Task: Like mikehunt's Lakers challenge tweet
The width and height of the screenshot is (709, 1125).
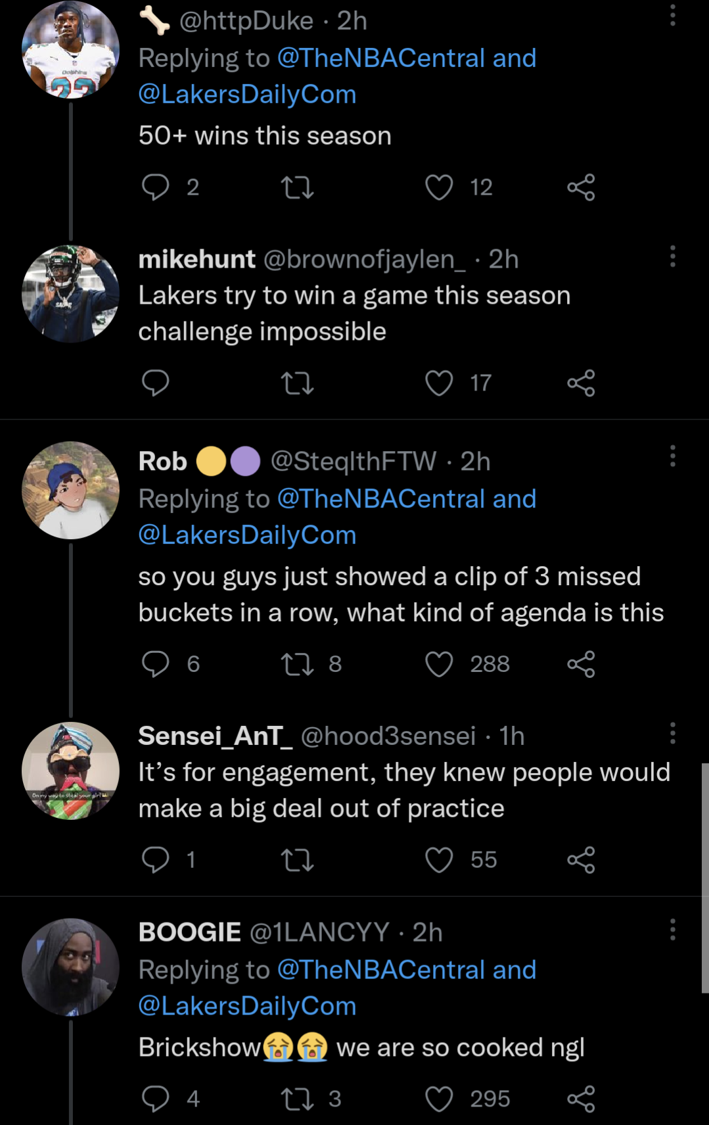Action: tap(439, 383)
